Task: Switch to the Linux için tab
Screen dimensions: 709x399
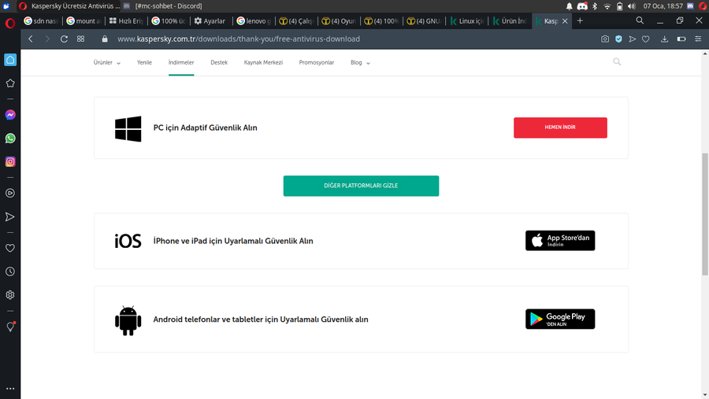Action: [x=467, y=20]
